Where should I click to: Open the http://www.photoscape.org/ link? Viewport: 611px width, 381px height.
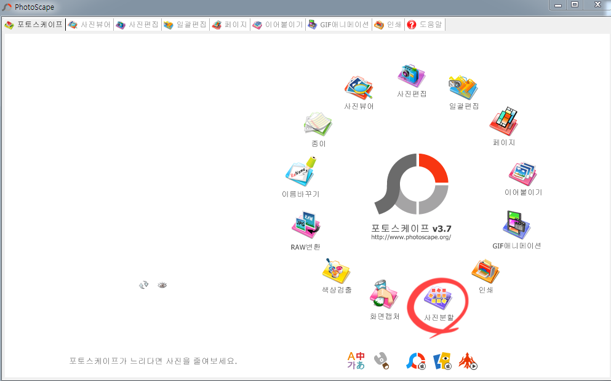coord(411,237)
